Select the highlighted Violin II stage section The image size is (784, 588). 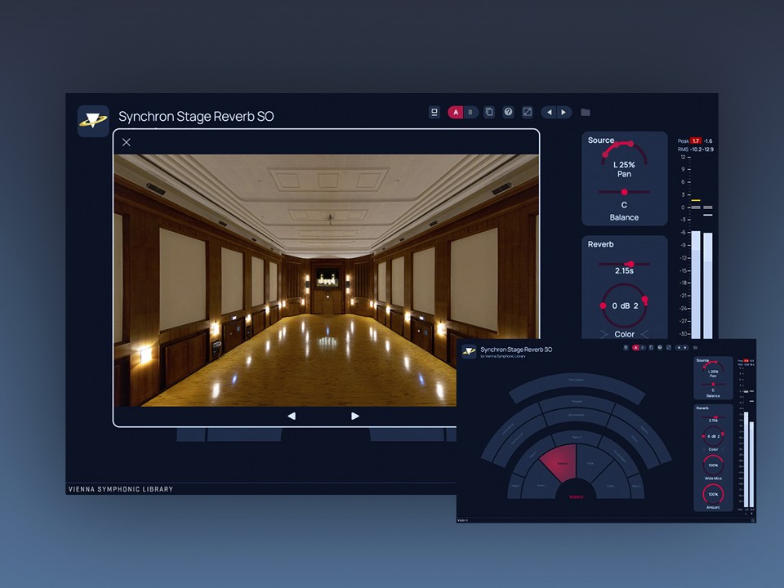[x=559, y=461]
